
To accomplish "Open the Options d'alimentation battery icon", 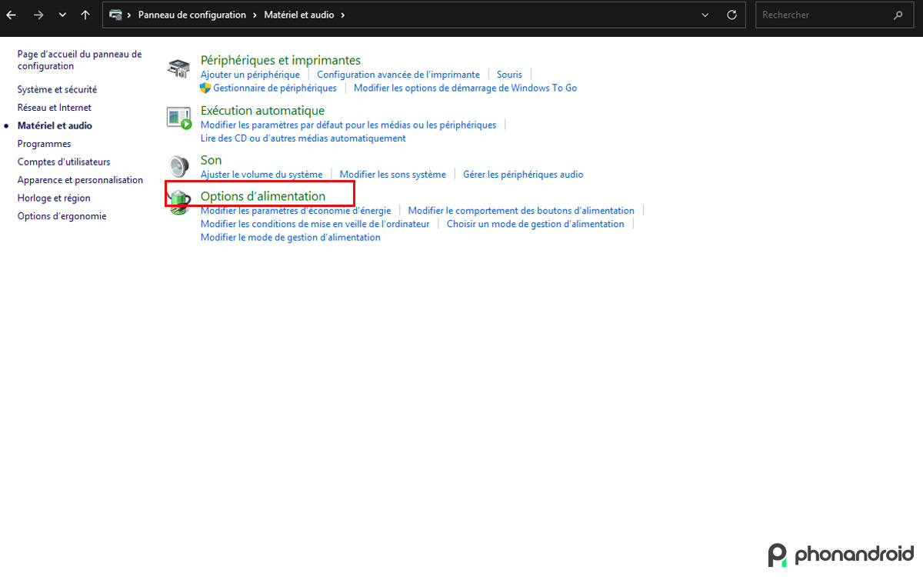I will coord(178,204).
